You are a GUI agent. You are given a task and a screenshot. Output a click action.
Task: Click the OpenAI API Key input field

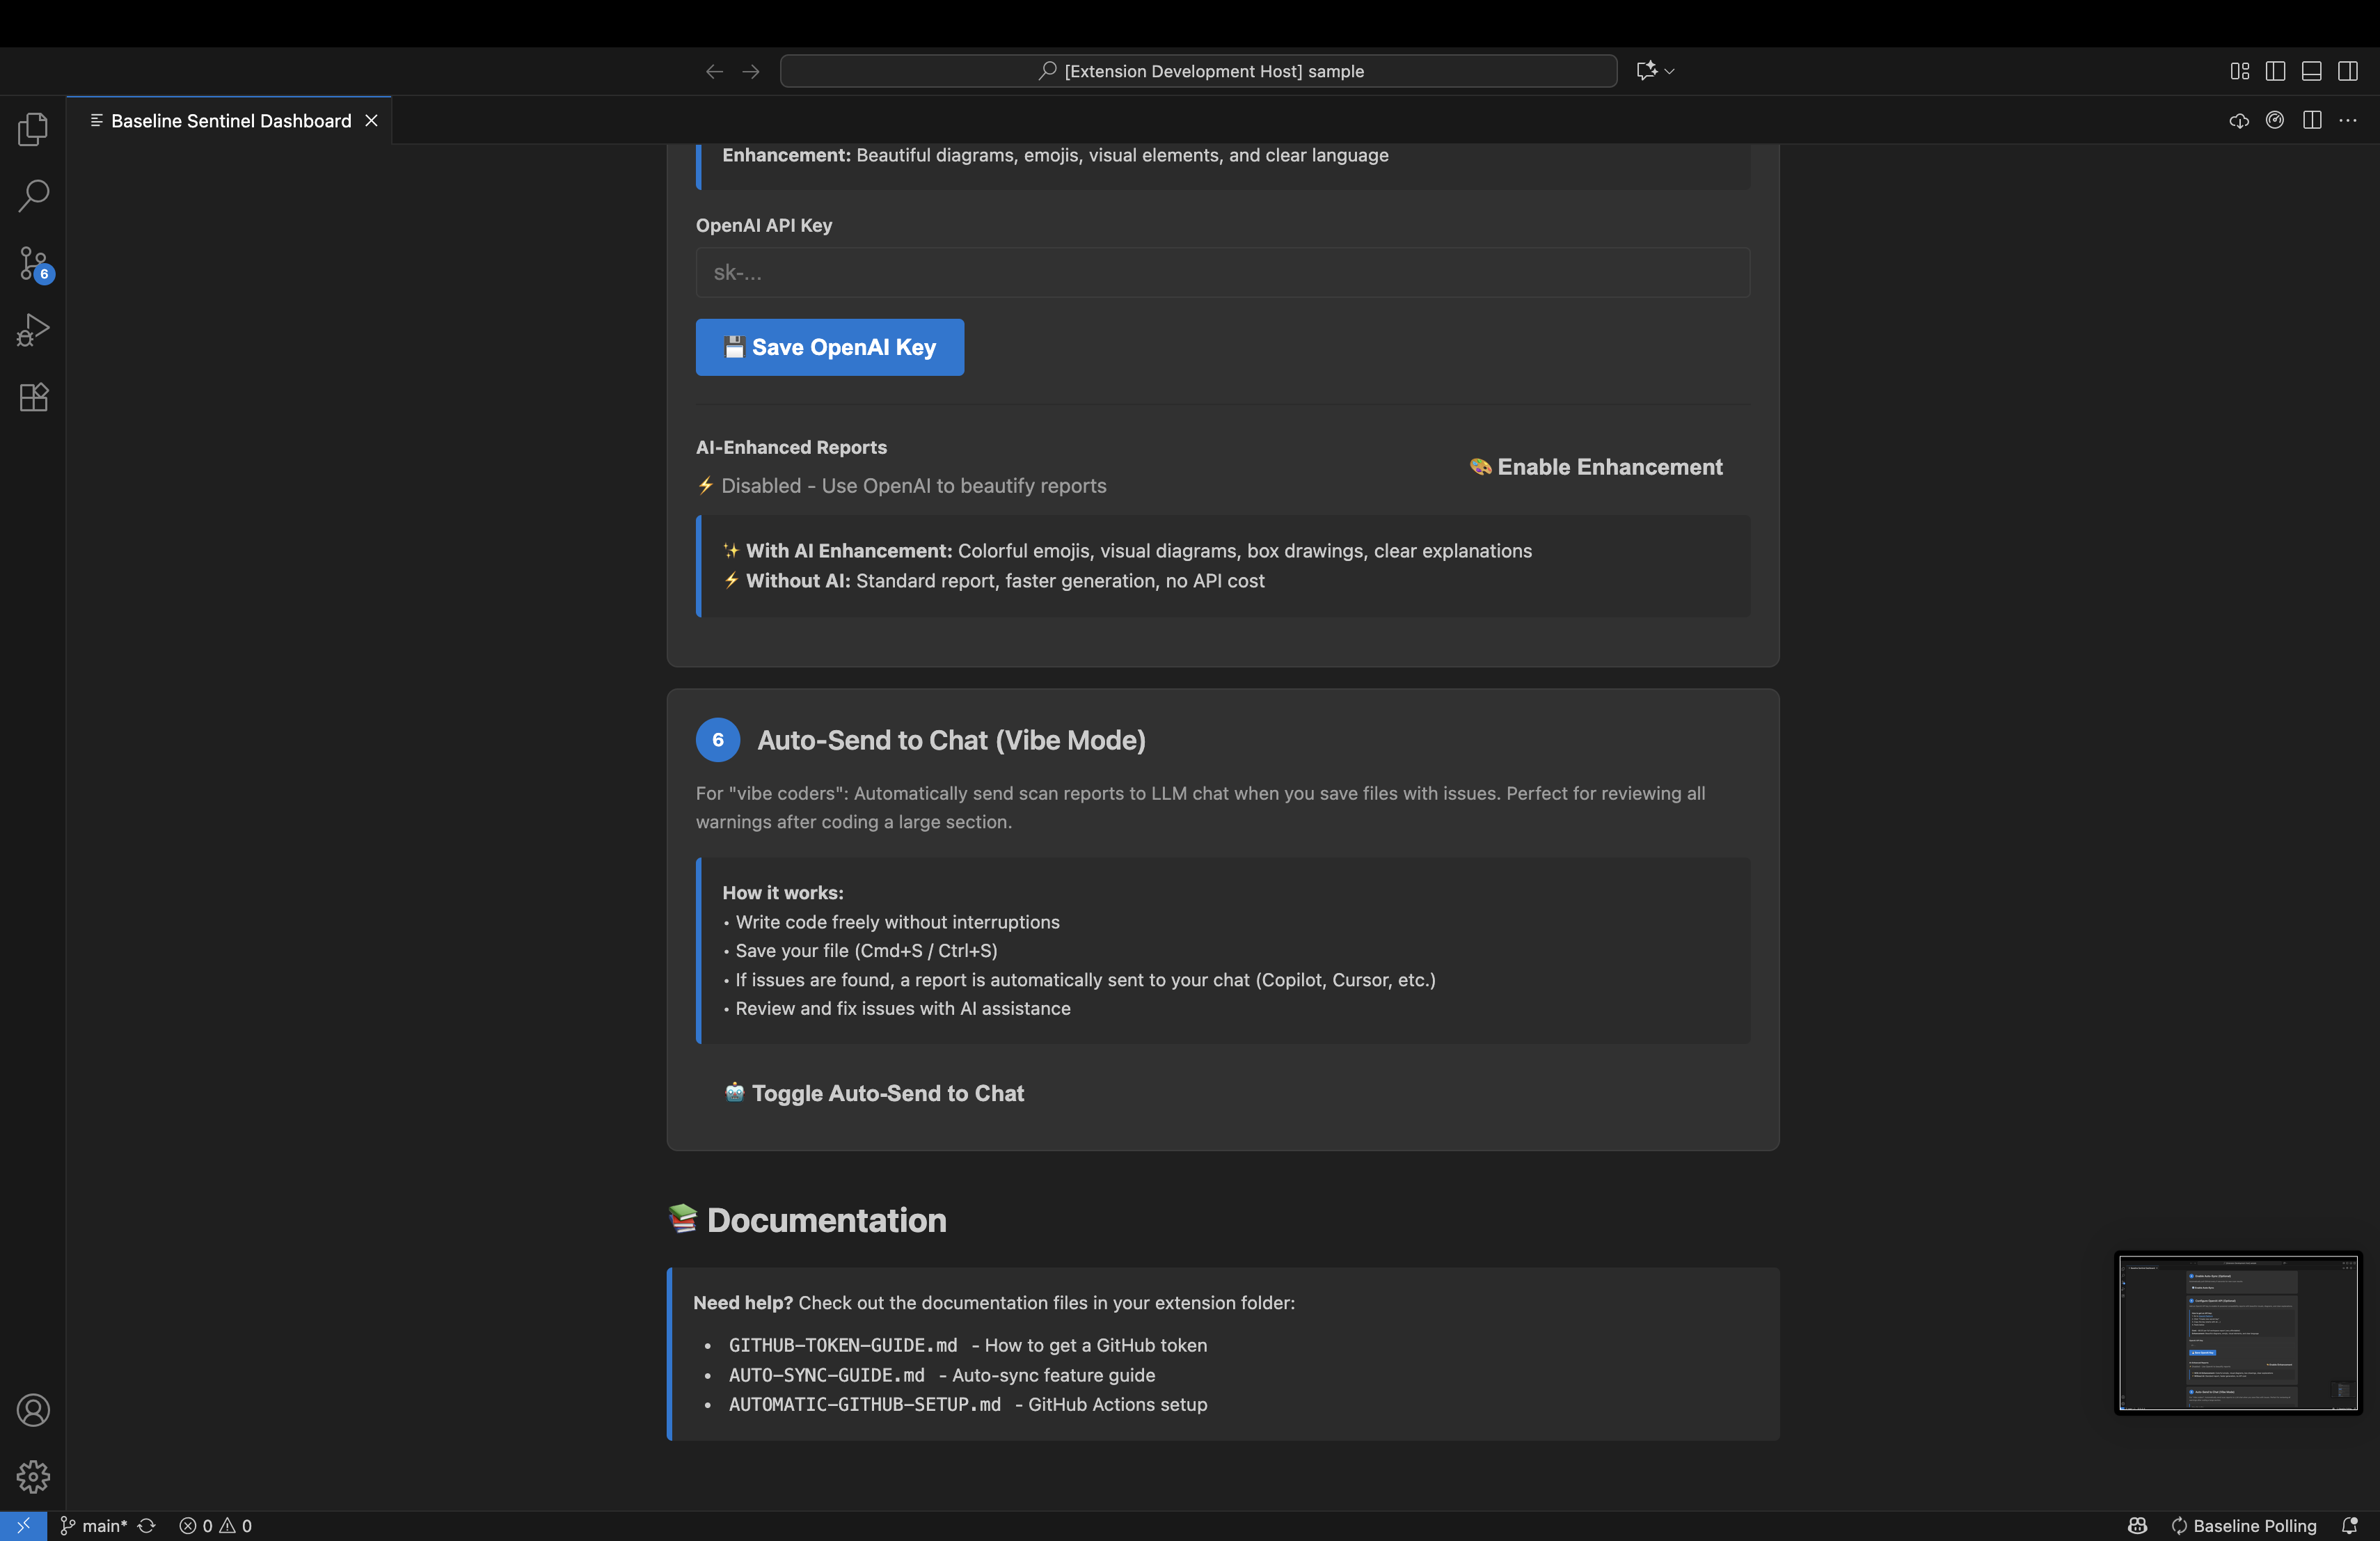click(1222, 273)
